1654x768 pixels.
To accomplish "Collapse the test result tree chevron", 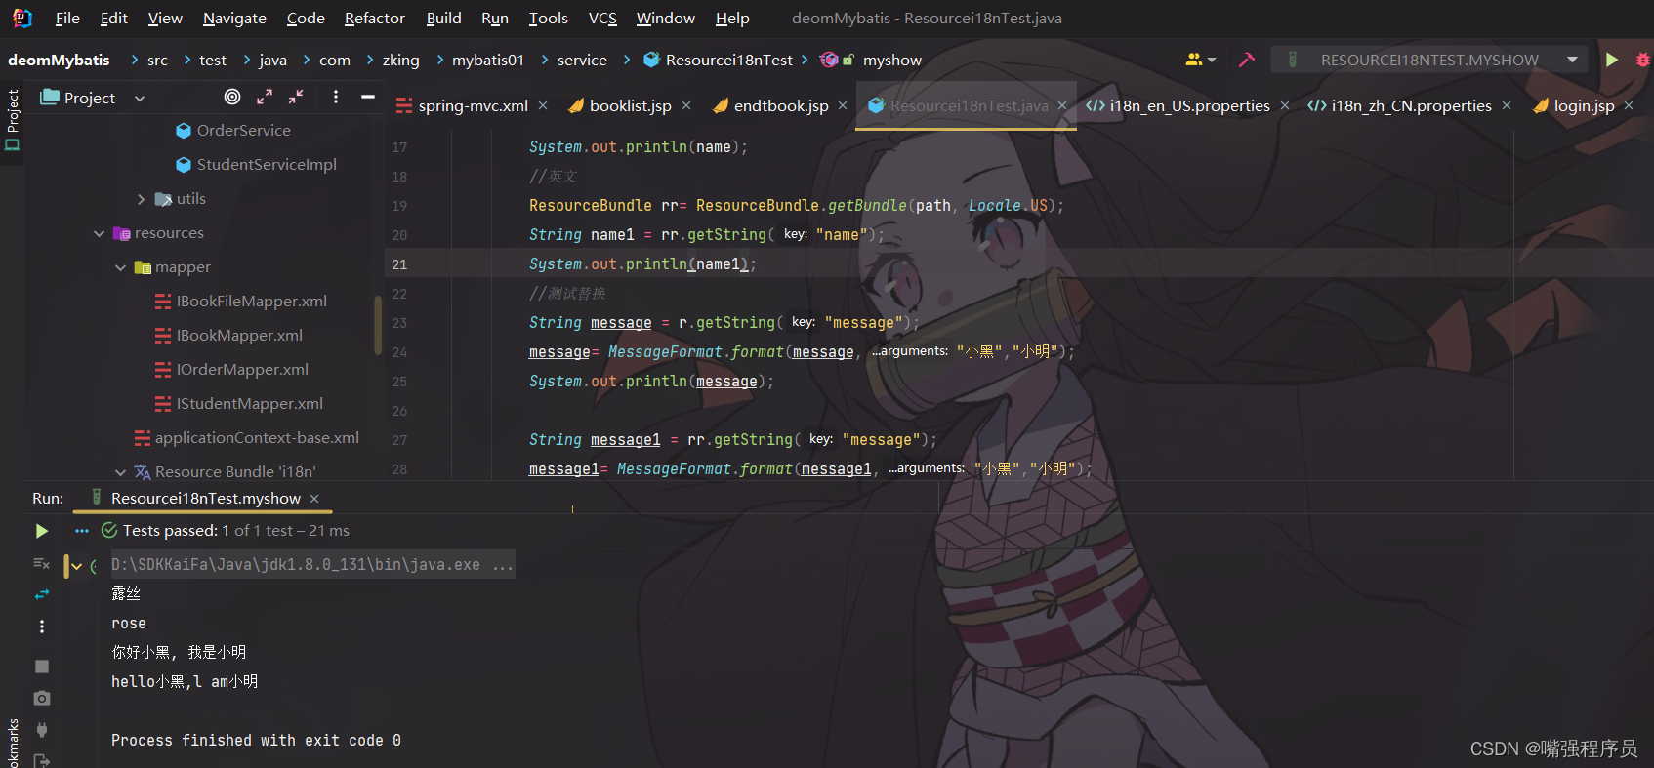I will coord(77,566).
